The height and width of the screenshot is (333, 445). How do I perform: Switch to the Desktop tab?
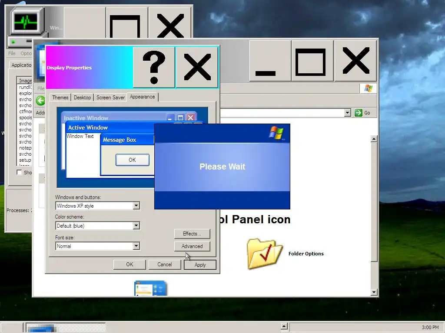[x=82, y=98]
